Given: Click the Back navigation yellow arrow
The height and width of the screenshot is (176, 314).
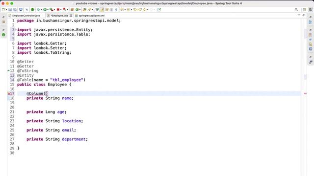Looking at the screenshot, I should tap(145, 10).
